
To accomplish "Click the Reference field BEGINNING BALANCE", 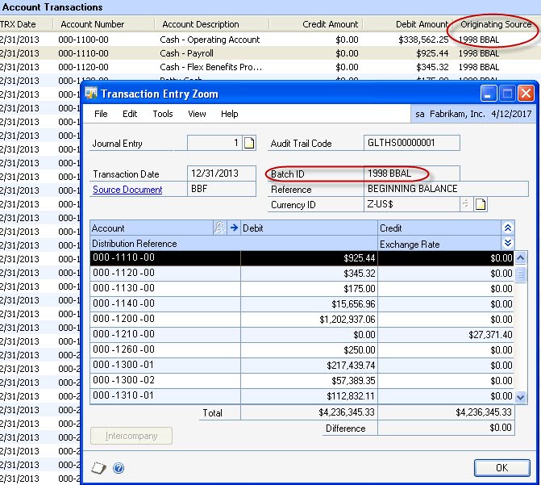I will (446, 189).
